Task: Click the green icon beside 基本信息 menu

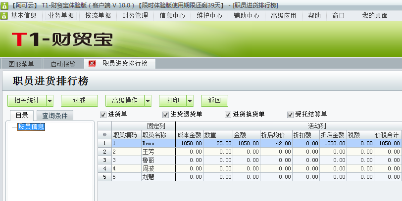Action: point(4,16)
